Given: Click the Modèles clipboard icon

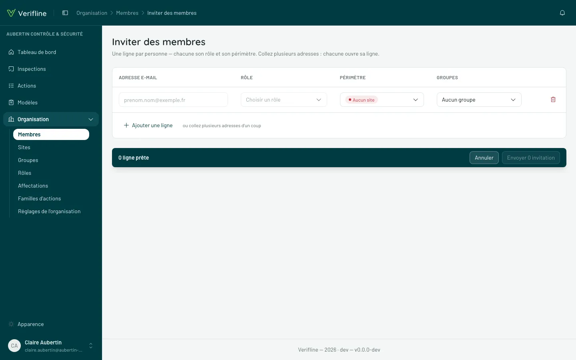Looking at the screenshot, I should pos(11,102).
